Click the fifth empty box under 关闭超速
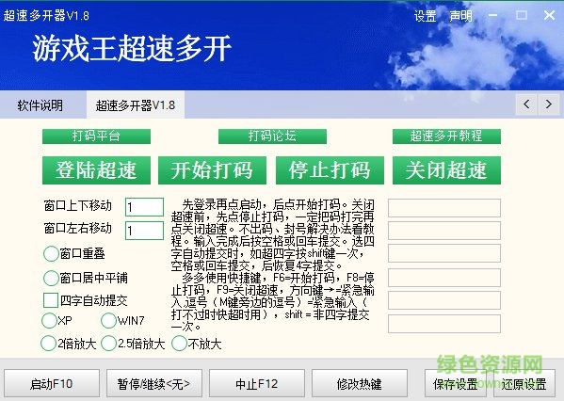The height and width of the screenshot is (401, 564). tap(444, 300)
